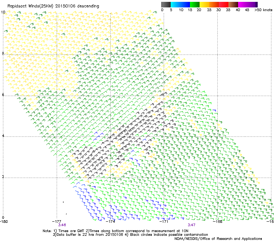This screenshot has height=241, width=274.
Task: Click the '-174' longitude axis label
Action: 110,221
